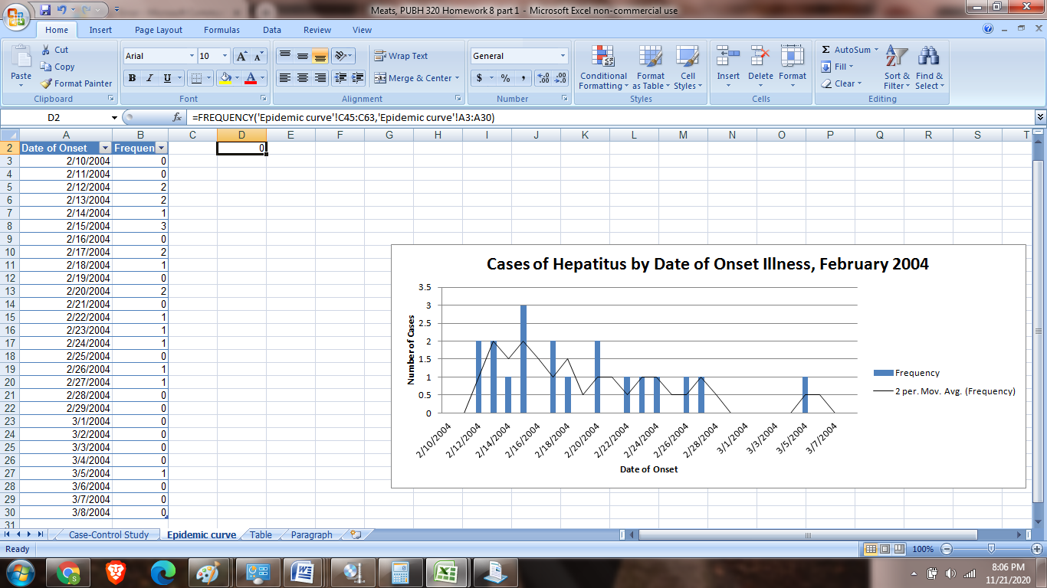Switch to the Table sheet tab
This screenshot has width=1047, height=588.
coord(261,534)
